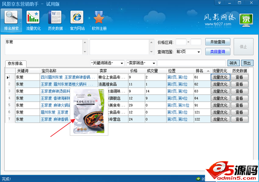Screen dimensions: 259x182
Task: Open position link 第2页,第31位
Action: [178, 105]
